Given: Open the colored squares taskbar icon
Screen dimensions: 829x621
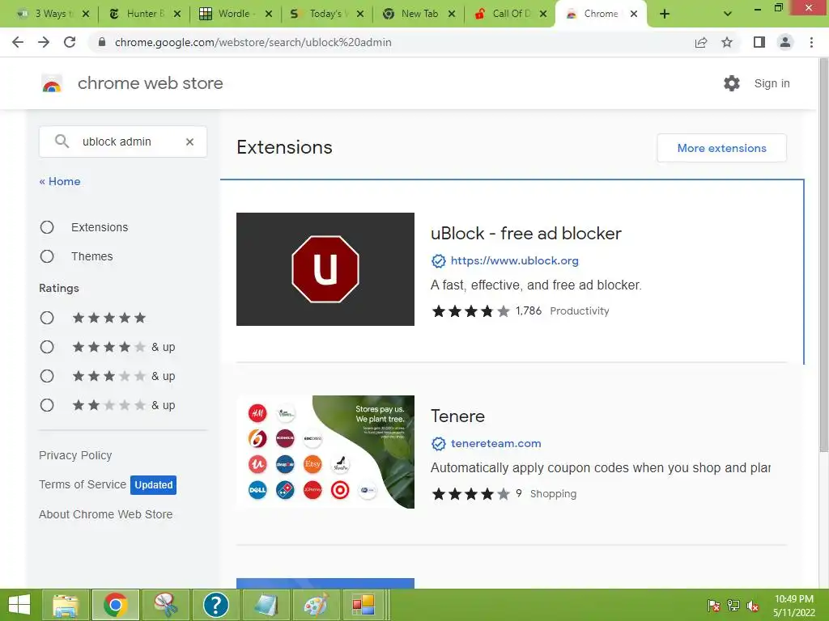Looking at the screenshot, I should 365,605.
